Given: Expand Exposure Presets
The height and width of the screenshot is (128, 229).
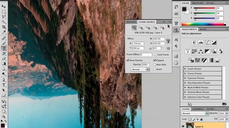Looking at the screenshot, I should point(185,78).
